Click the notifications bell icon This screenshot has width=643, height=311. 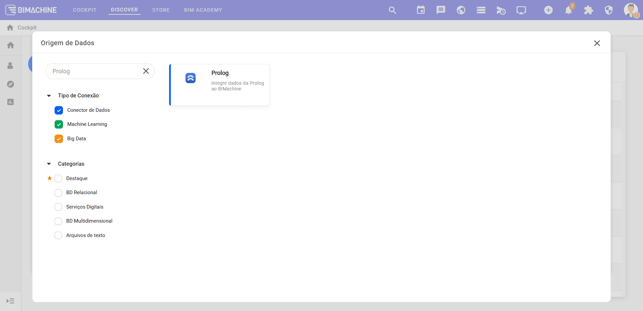point(568,10)
